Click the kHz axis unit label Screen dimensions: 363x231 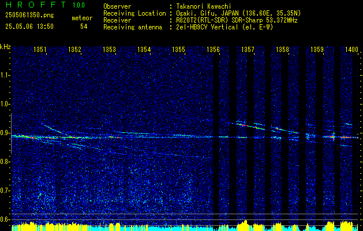6,47
